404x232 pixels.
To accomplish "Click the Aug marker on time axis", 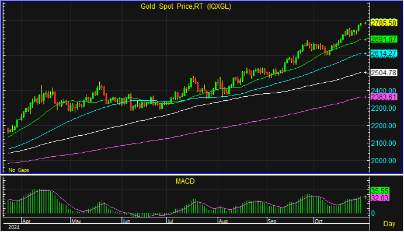I will tap(223, 221).
